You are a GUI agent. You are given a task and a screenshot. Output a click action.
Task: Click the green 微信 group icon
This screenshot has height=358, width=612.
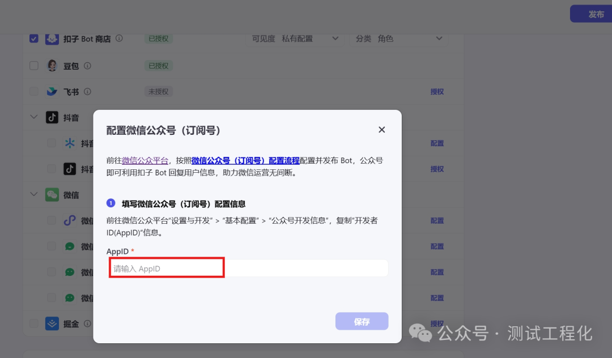click(x=52, y=195)
